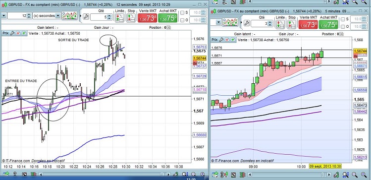The width and height of the screenshot is (371, 180).
Task: Adjust Qté spinner showing 3 in right window
Action: tap(270, 23)
